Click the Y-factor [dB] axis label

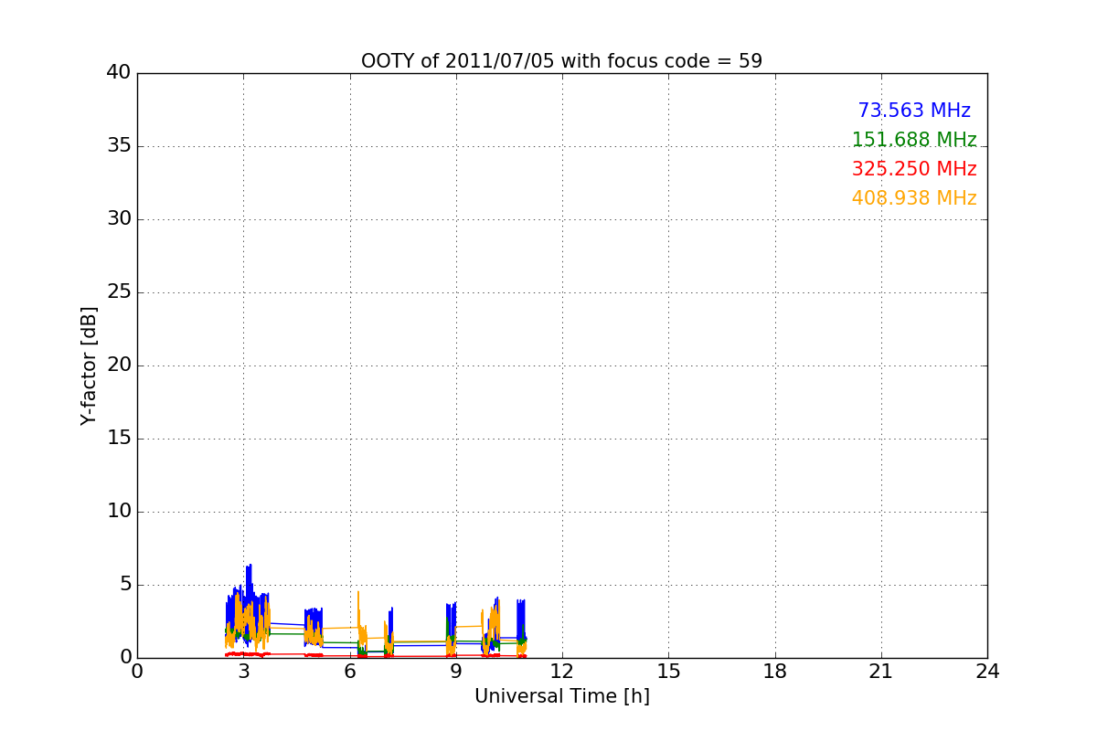[x=89, y=365]
